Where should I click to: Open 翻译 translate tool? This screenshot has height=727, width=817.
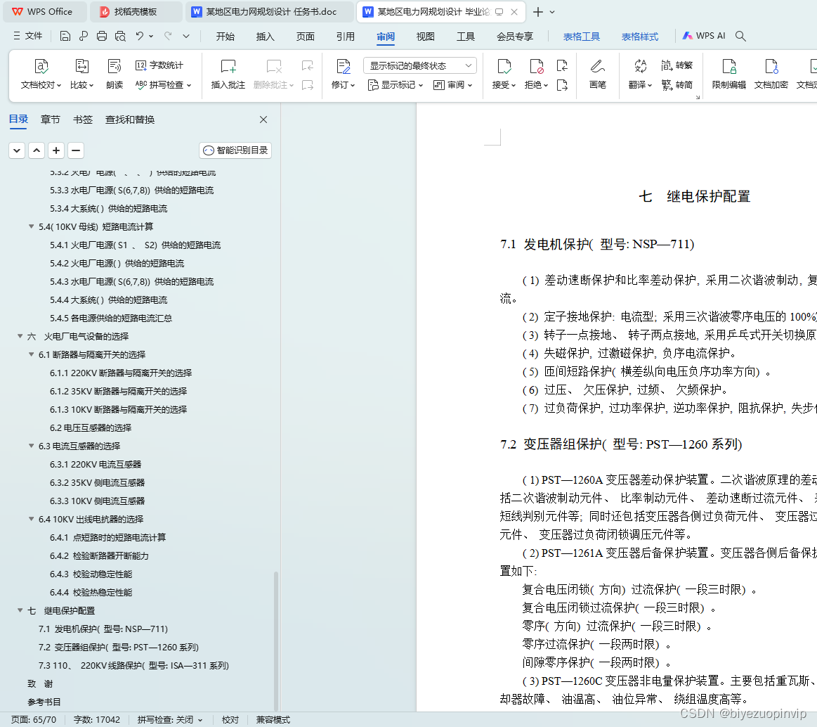(641, 74)
